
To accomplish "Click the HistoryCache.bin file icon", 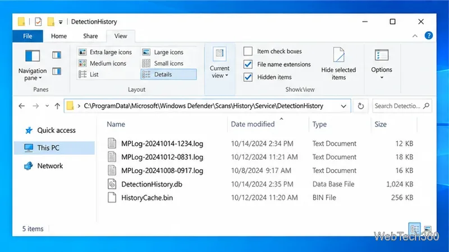I will (112, 198).
